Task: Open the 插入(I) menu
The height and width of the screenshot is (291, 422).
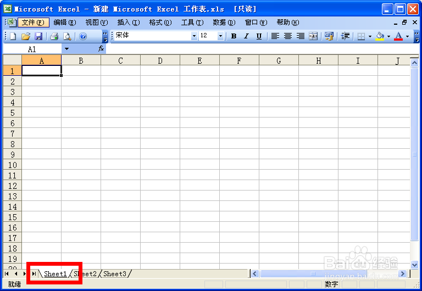Action: (129, 23)
